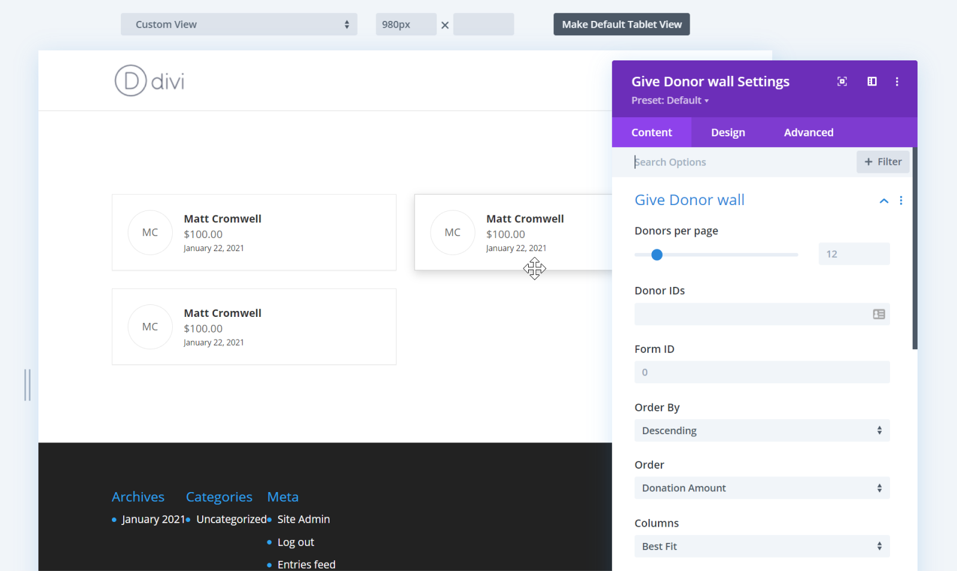Click the settings panel scrollbar
This screenshot has width=957, height=571.
click(x=915, y=248)
